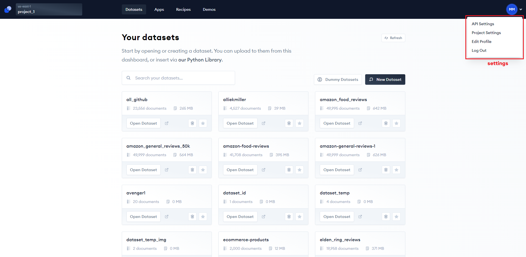Click the elden_ring_reviews card title
The image size is (526, 257).
tap(340, 240)
